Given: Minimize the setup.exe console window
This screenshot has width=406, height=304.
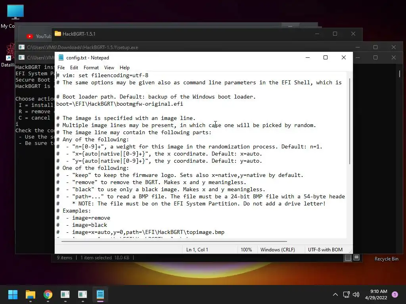Looking at the screenshot, I should tap(358, 47).
